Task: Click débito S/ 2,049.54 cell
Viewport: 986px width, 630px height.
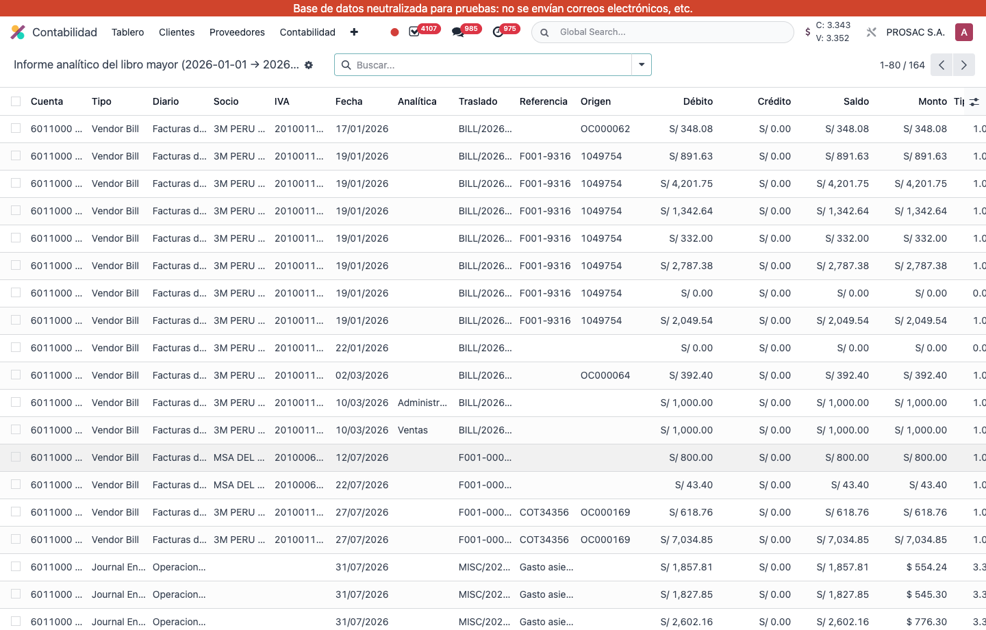Action: click(687, 320)
